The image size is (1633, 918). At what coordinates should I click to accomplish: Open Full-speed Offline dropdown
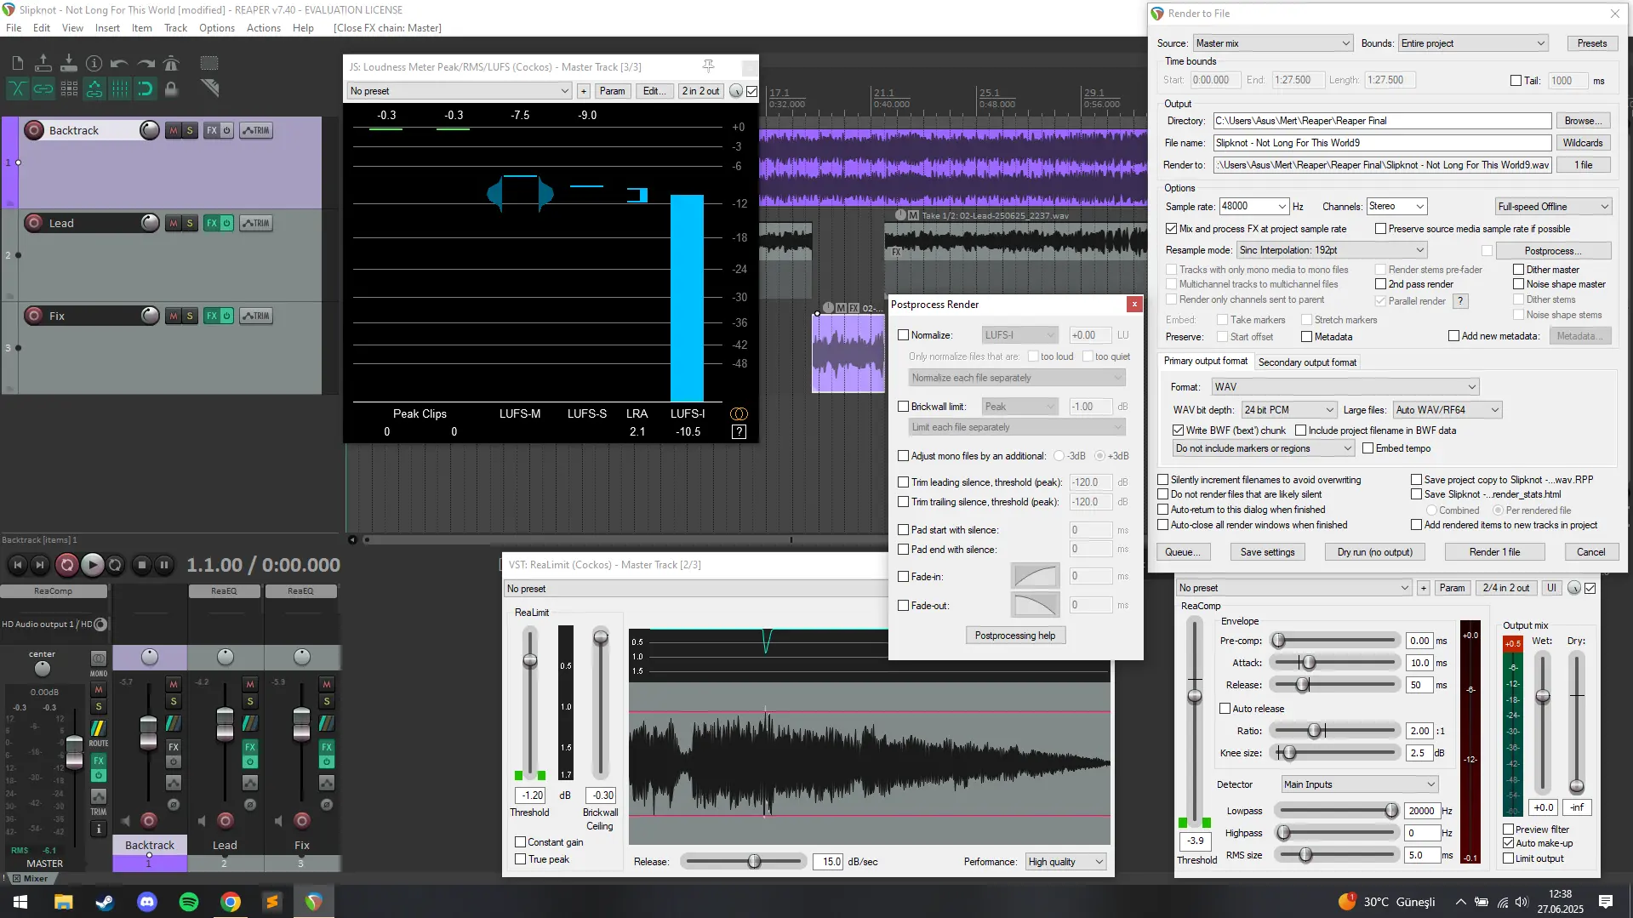tap(1553, 206)
